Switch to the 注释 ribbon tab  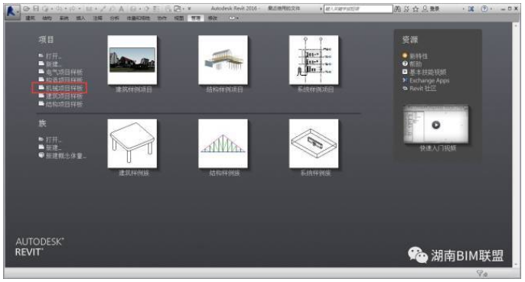(97, 18)
